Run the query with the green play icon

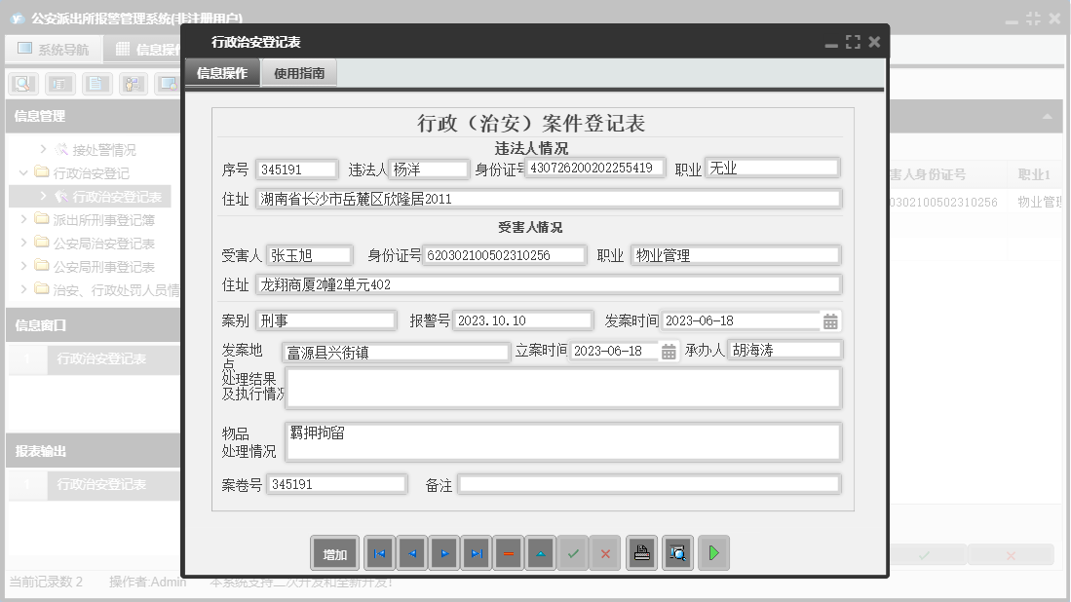pos(712,553)
